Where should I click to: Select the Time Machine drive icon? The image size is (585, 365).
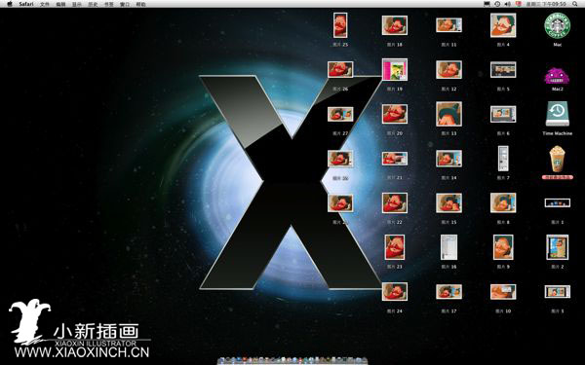tap(557, 114)
